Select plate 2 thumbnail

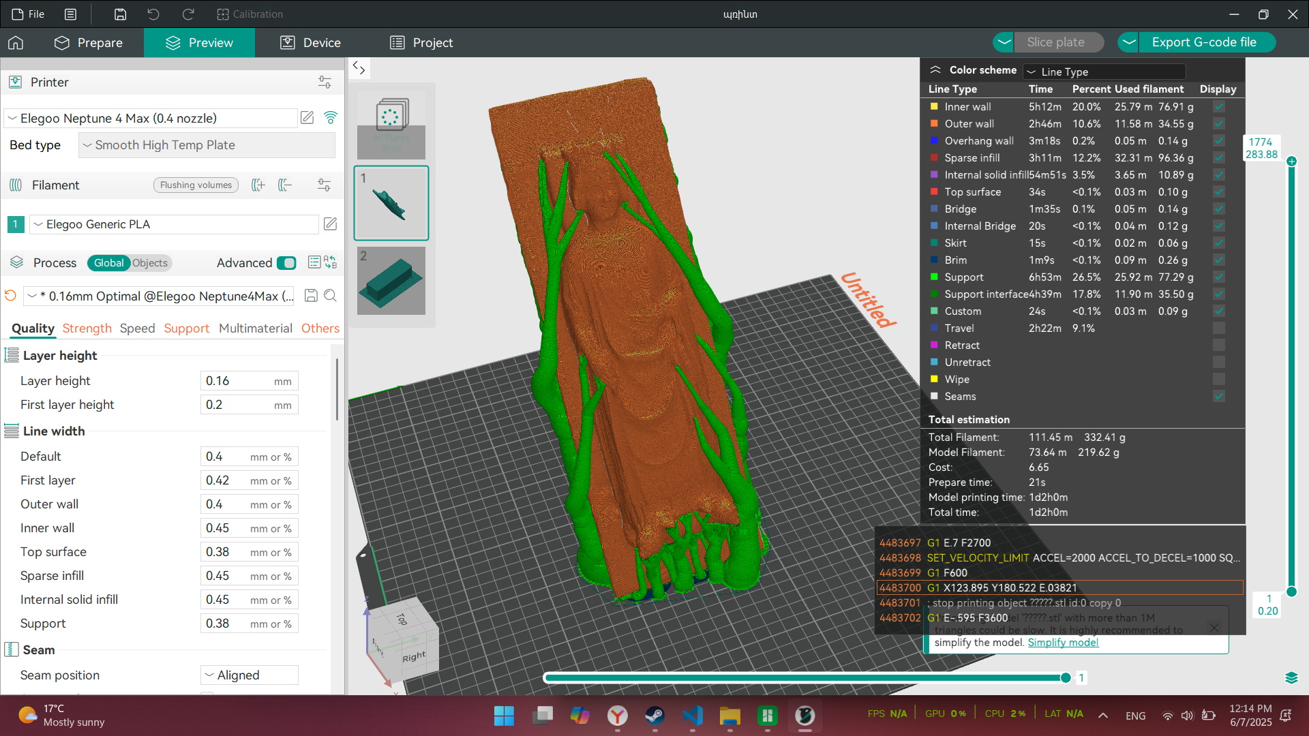(x=391, y=281)
